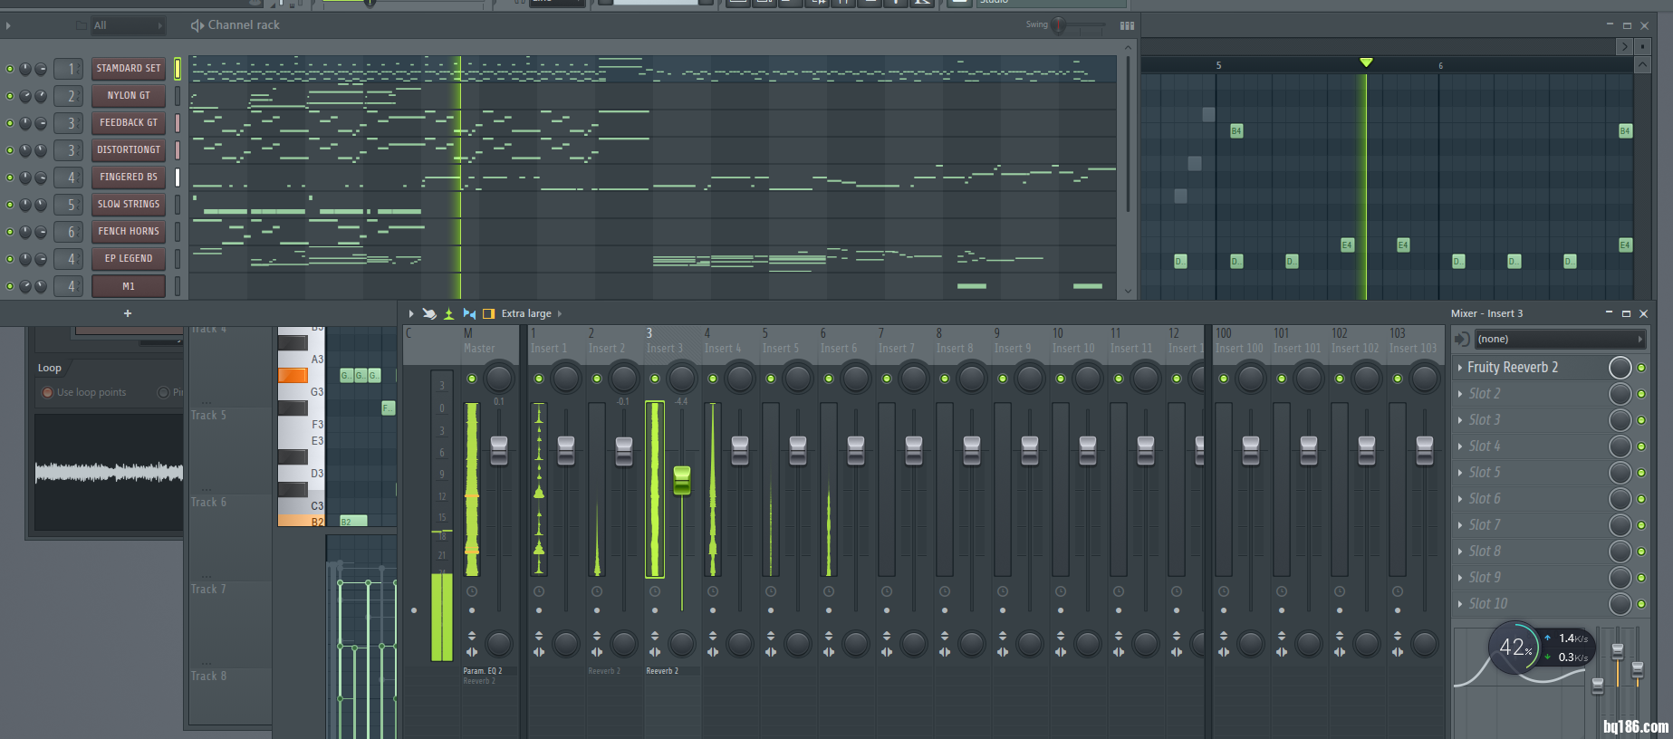Viewport: 1673px width, 739px height.
Task: Click the mixer green waveform meter icon
Action: point(448,313)
